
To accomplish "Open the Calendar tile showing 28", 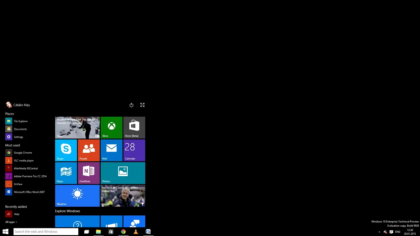I will (x=134, y=150).
